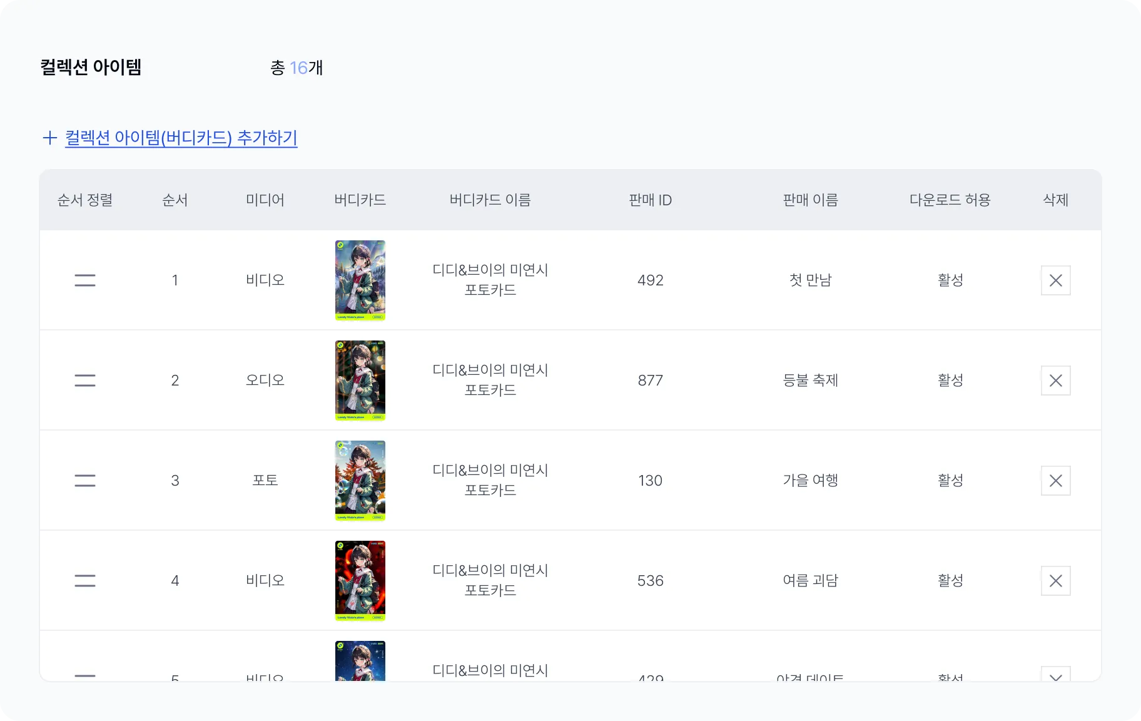This screenshot has width=1141, height=721.
Task: Select sale ID 536 cell
Action: 651,581
